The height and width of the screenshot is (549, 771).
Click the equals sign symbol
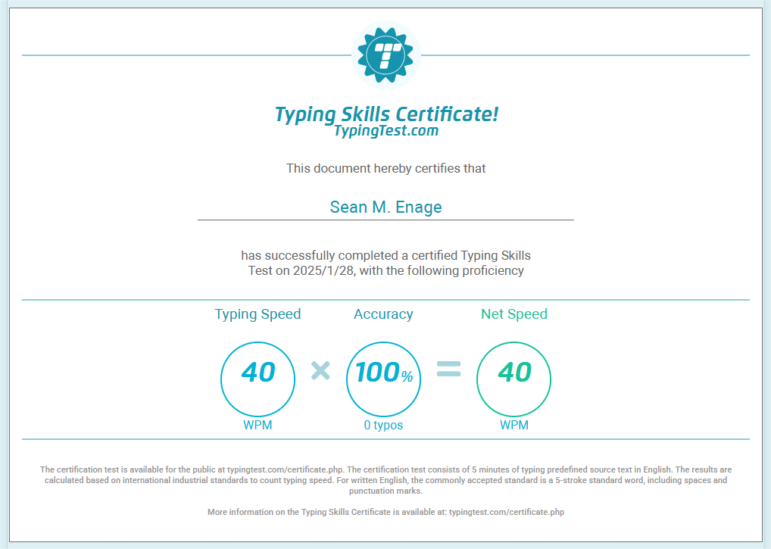click(x=449, y=369)
